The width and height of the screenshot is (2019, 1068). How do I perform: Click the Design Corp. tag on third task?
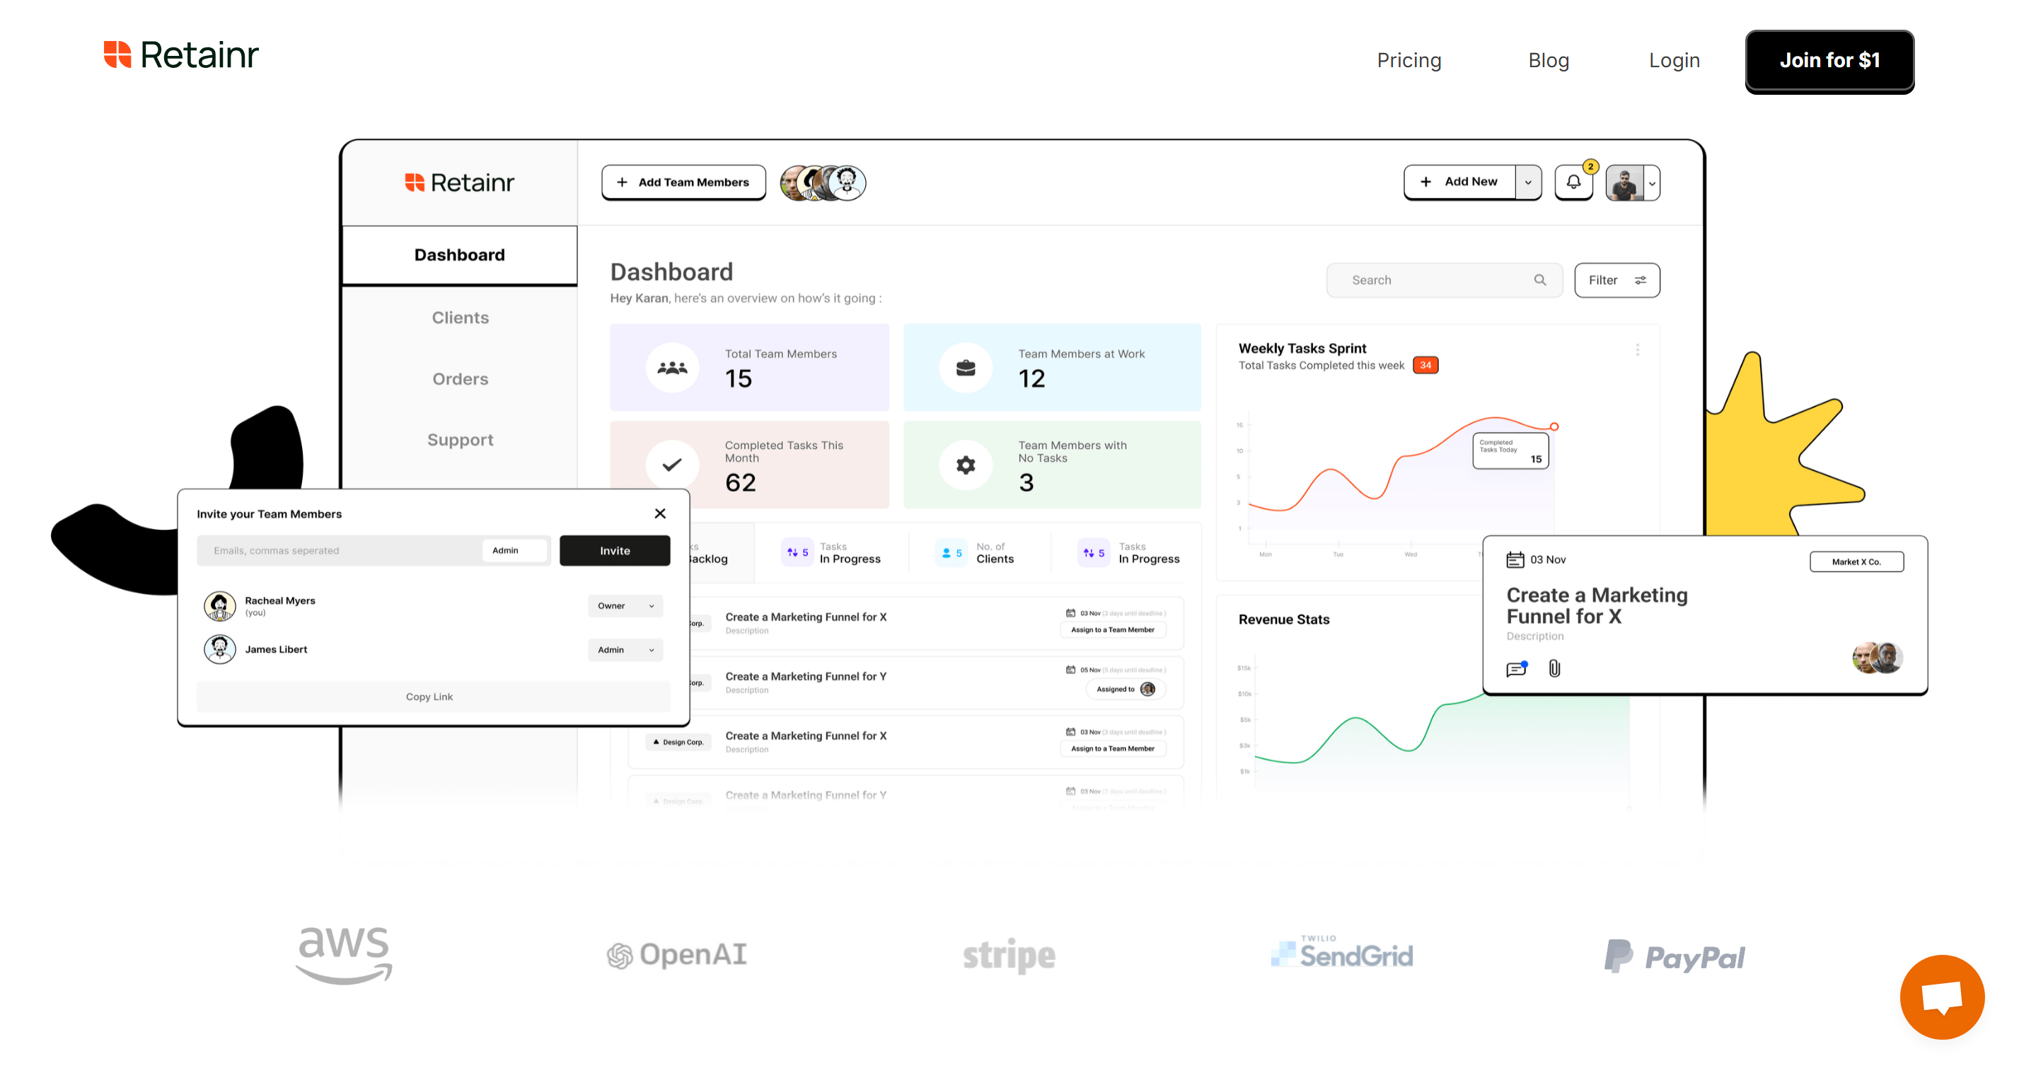tap(678, 741)
